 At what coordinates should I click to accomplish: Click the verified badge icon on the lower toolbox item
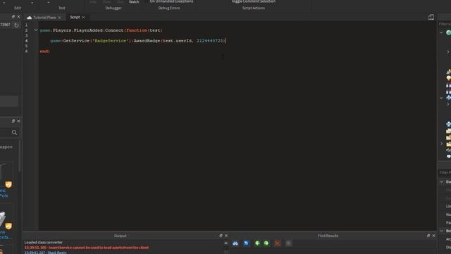click(x=8, y=226)
